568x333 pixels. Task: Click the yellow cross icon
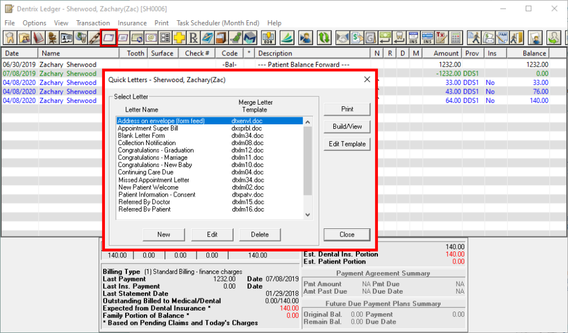179,38
